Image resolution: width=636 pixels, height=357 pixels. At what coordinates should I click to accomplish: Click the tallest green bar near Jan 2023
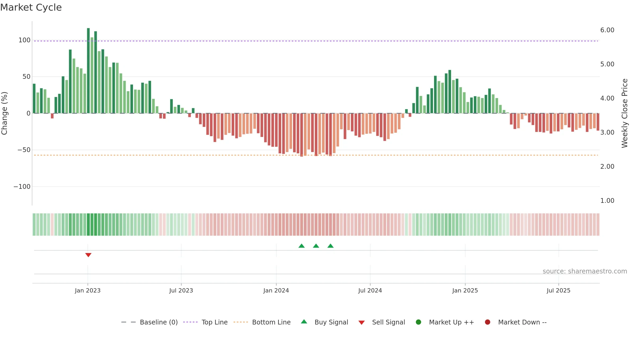88,71
